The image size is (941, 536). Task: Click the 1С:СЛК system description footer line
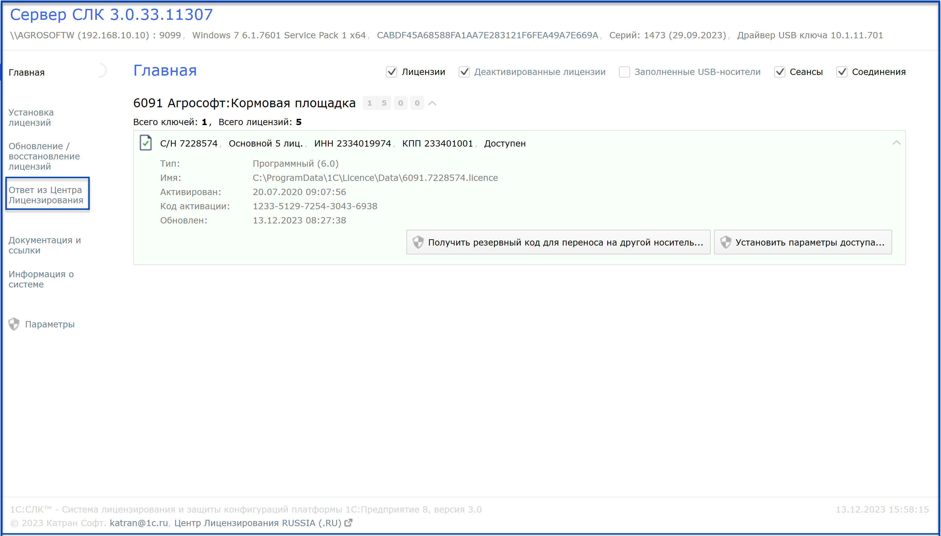(246, 510)
